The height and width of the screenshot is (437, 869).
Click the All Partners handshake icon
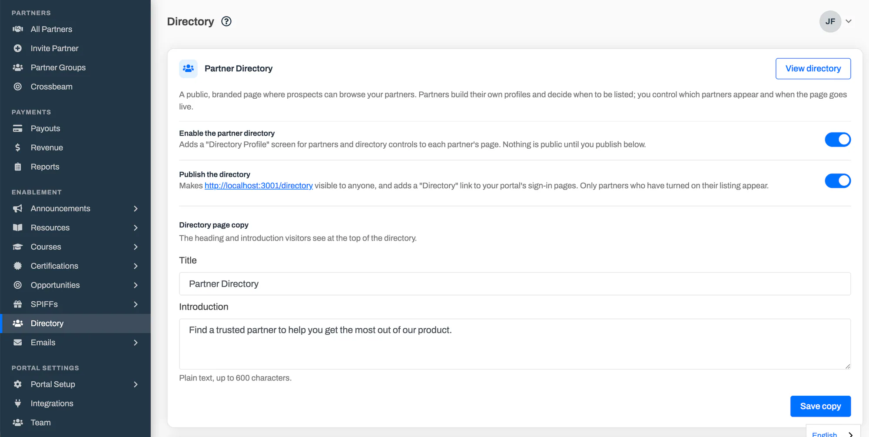pyautogui.click(x=18, y=29)
